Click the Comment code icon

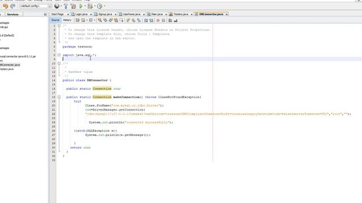(x=170, y=20)
